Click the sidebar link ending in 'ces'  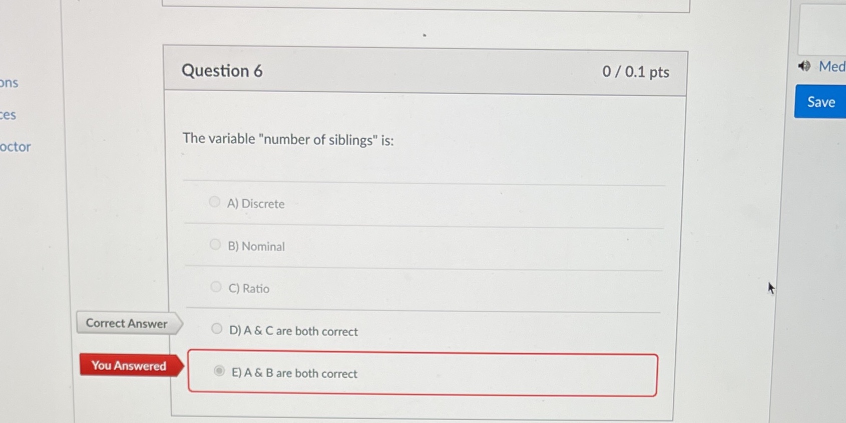pos(8,114)
